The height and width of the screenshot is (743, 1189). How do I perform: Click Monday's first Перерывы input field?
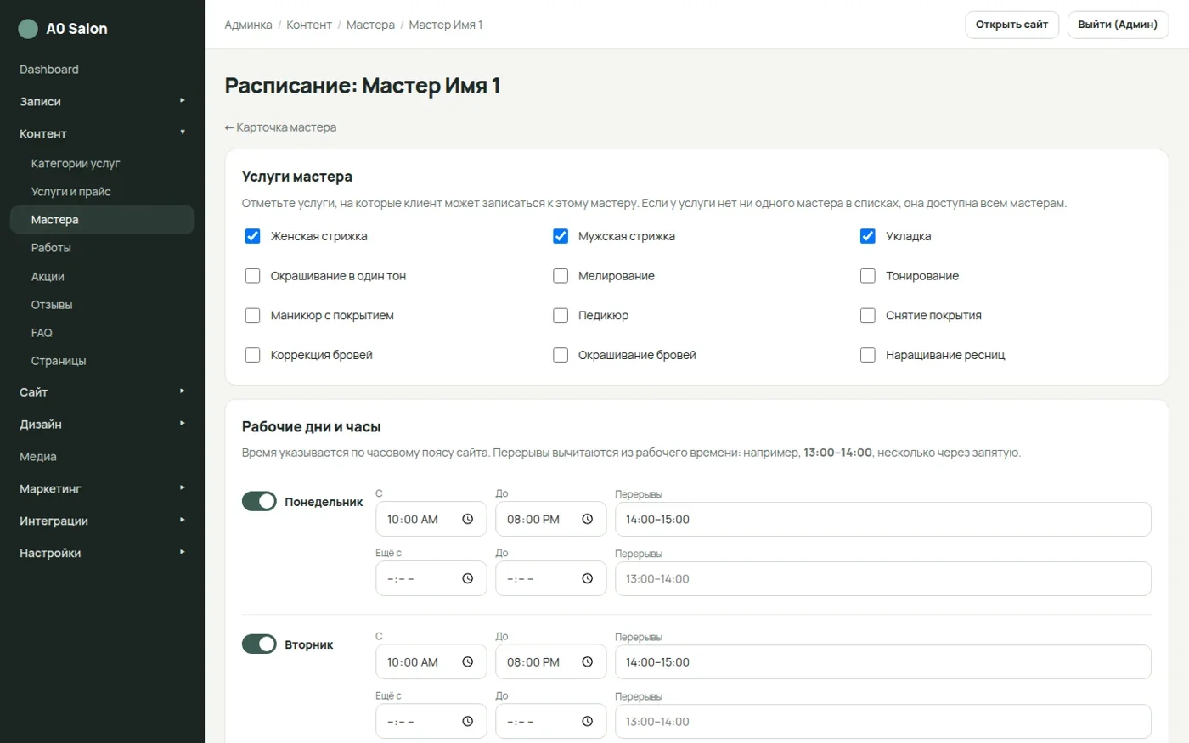(x=882, y=519)
